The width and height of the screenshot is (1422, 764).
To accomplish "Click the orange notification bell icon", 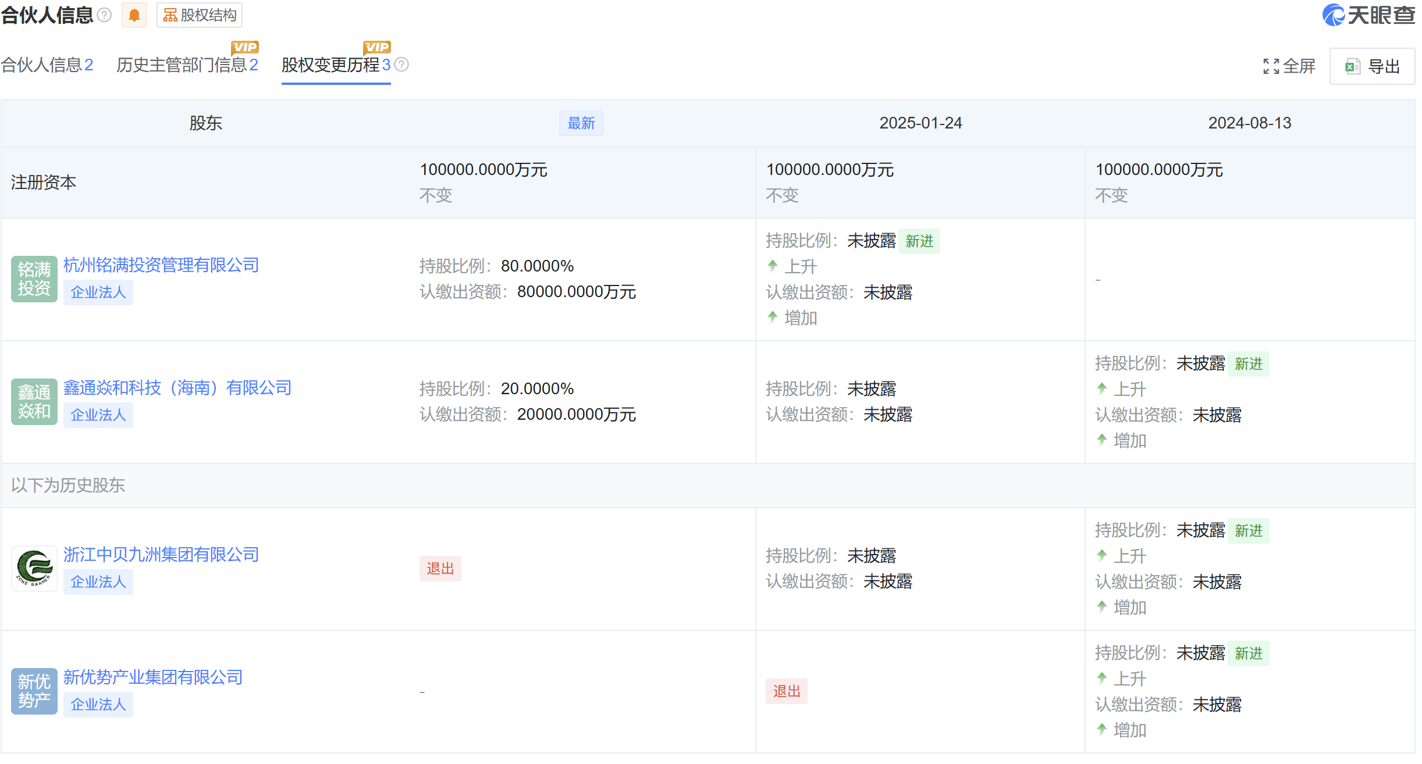I will (x=134, y=15).
